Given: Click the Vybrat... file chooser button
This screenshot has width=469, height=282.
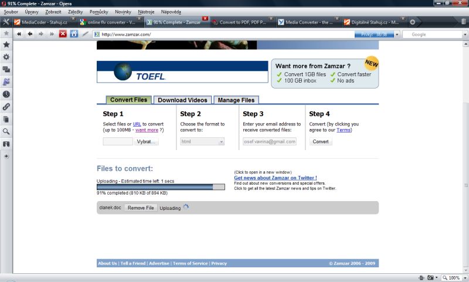Looking at the screenshot, I should click(146, 141).
